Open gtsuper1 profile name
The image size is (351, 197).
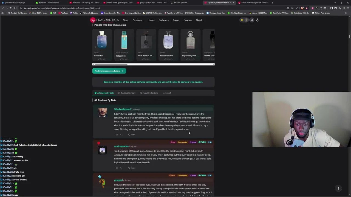click(118, 180)
